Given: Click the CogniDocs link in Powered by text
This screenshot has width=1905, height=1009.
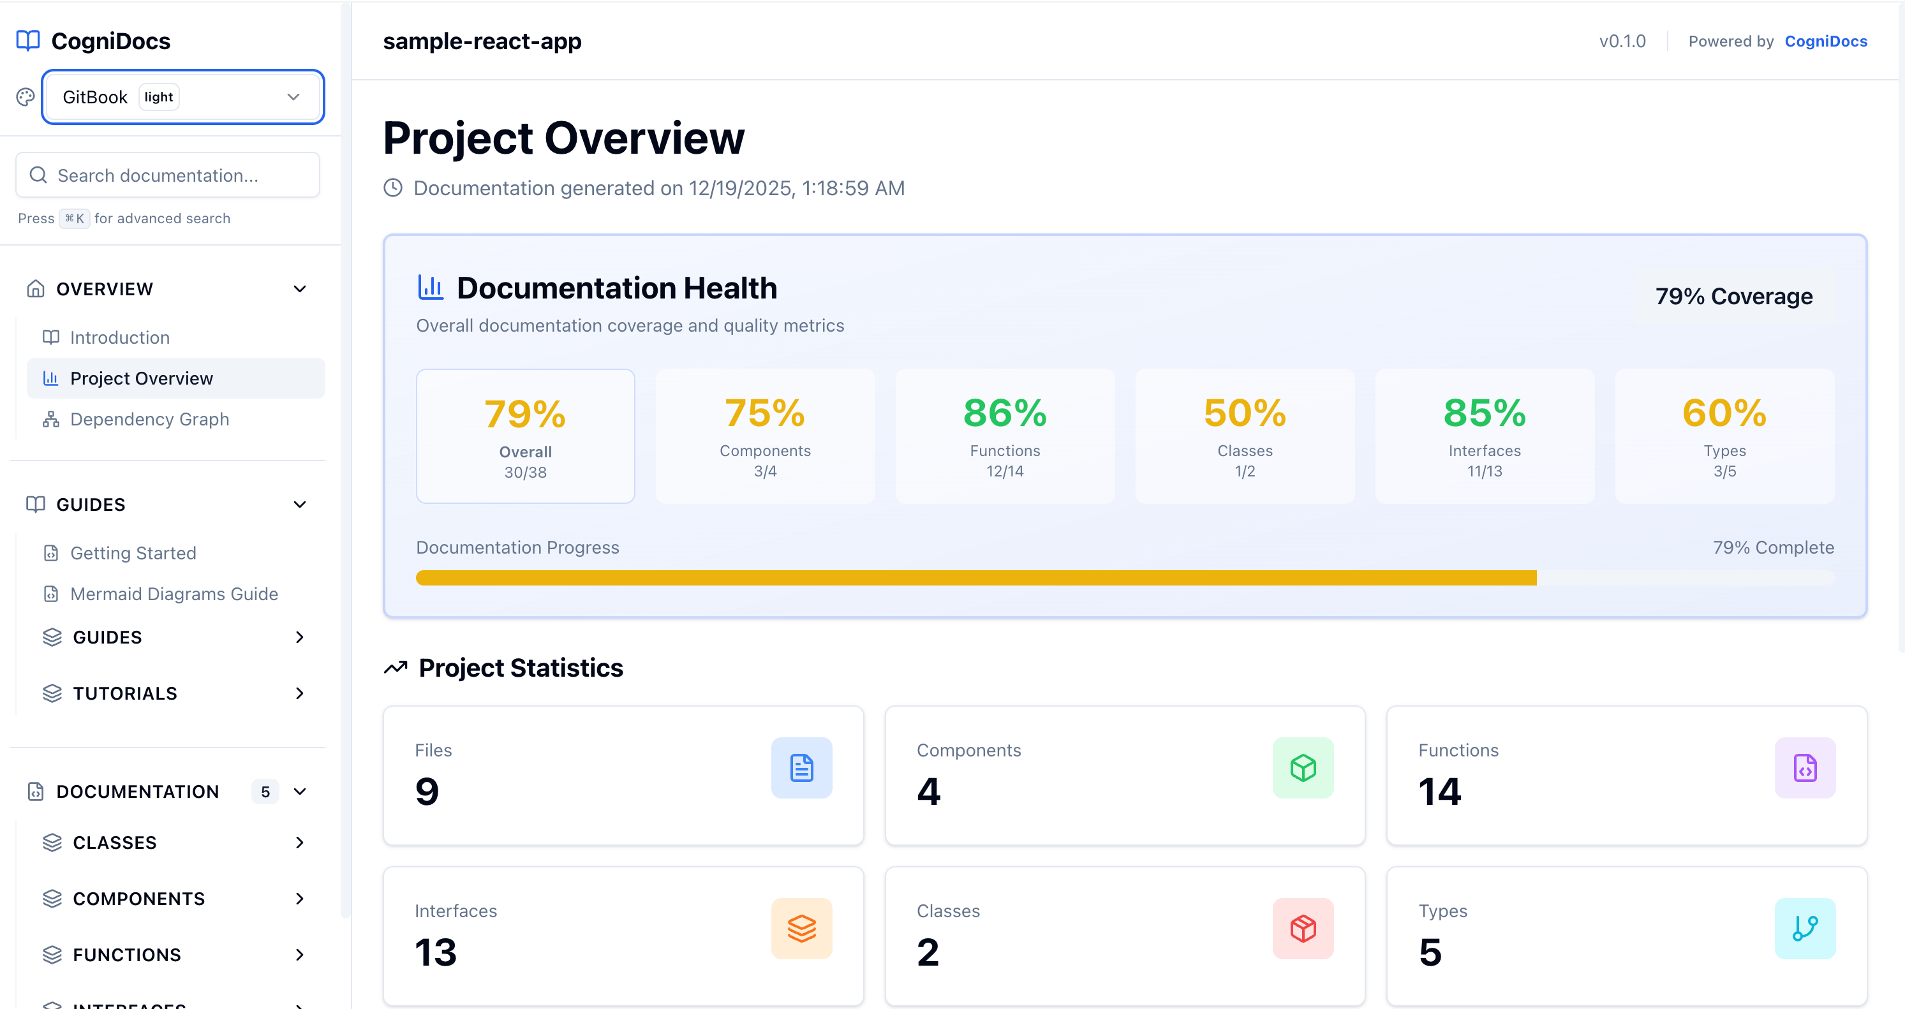Looking at the screenshot, I should coord(1826,41).
